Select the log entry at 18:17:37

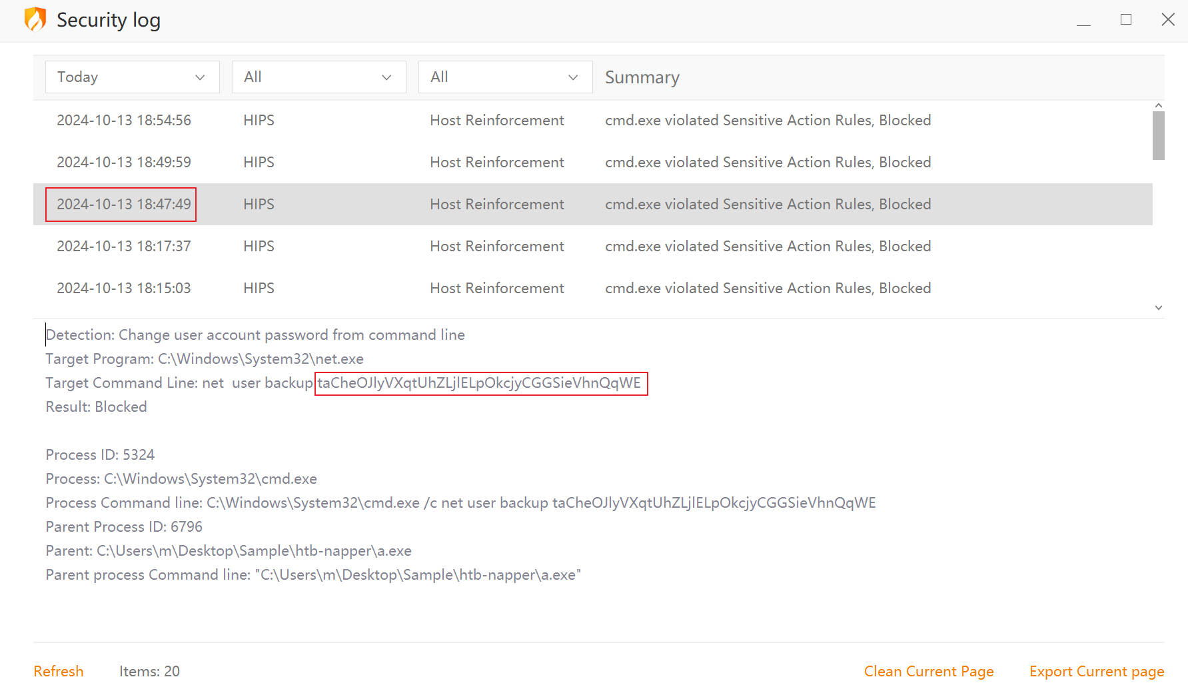pyautogui.click(x=593, y=247)
